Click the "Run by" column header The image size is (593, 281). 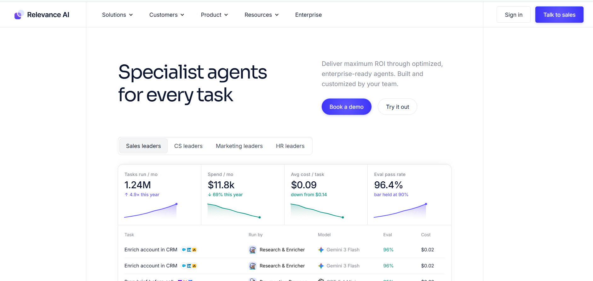256,235
